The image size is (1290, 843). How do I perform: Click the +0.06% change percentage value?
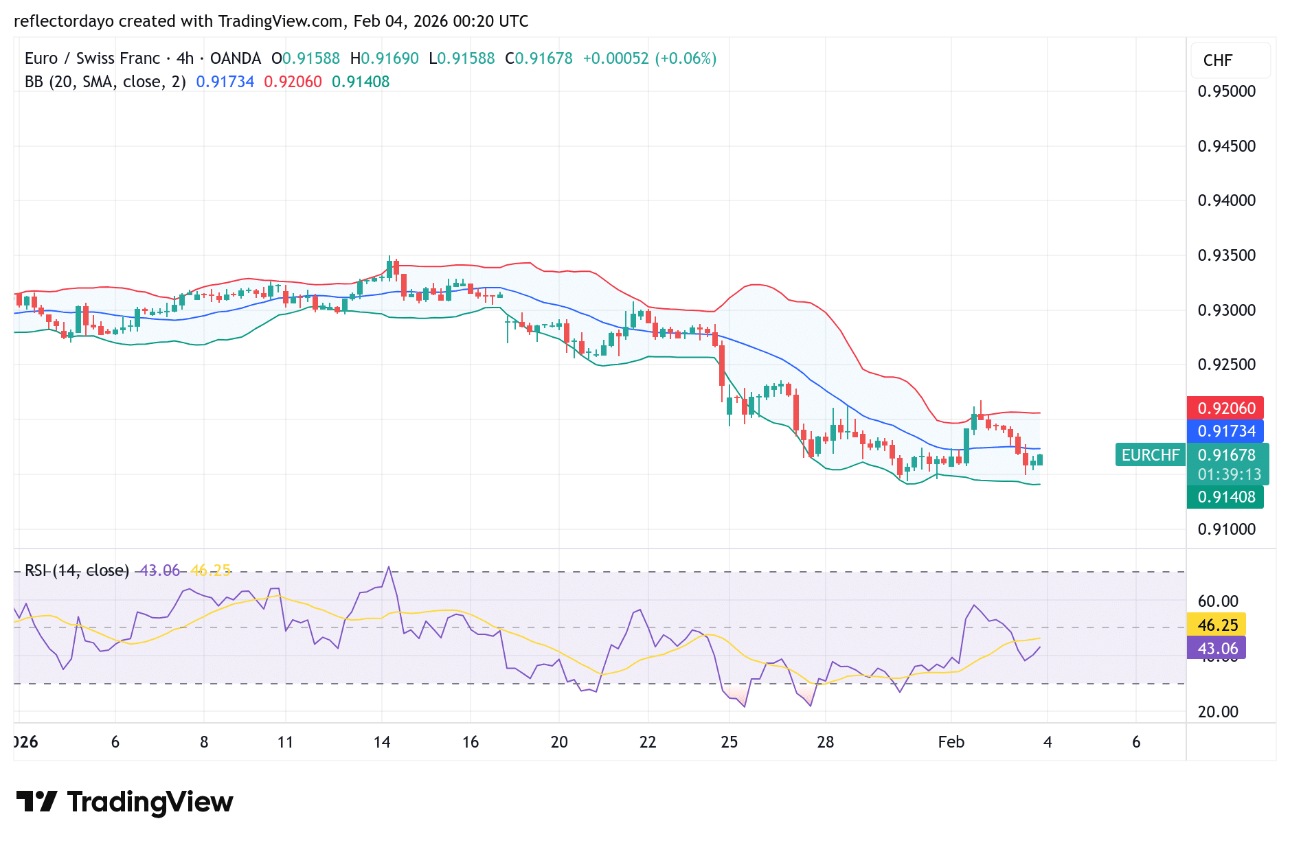pyautogui.click(x=686, y=58)
